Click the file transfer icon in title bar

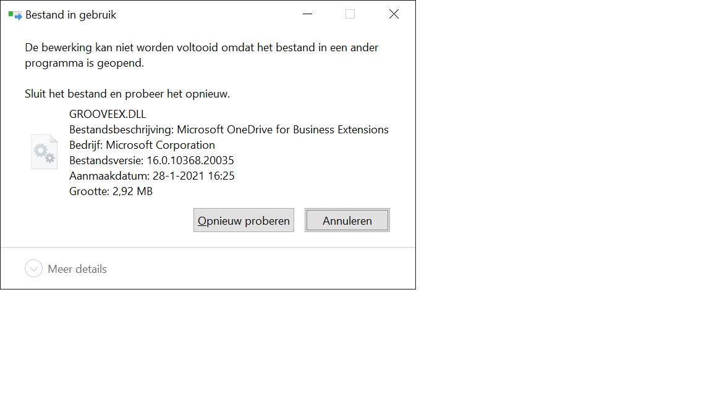(x=15, y=15)
